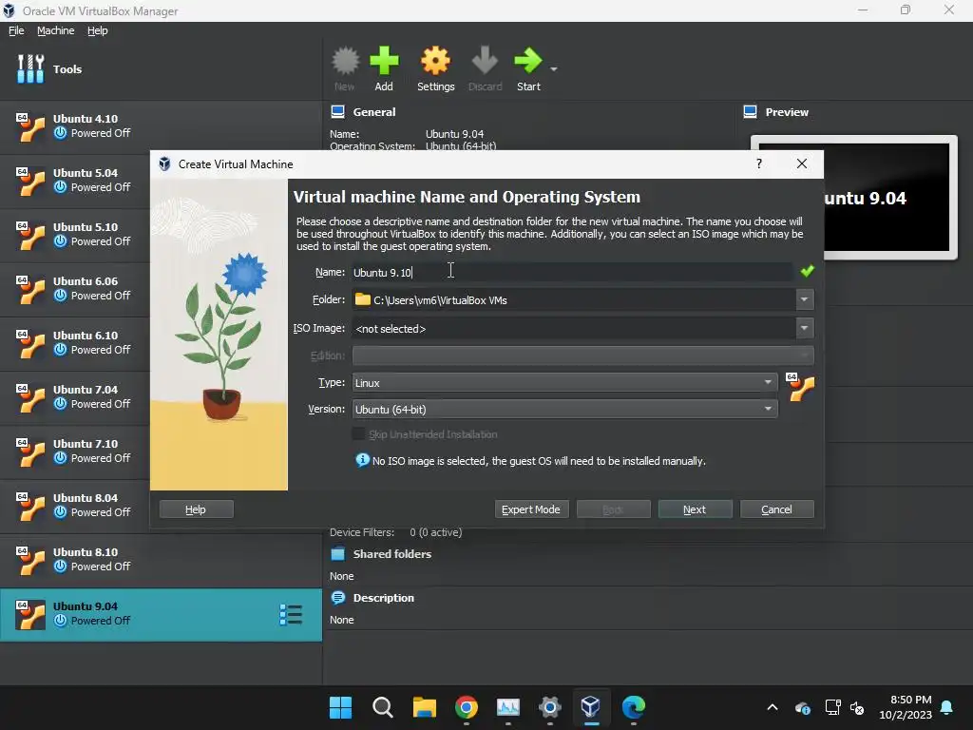Open Microsoft Edge from taskbar

633,707
